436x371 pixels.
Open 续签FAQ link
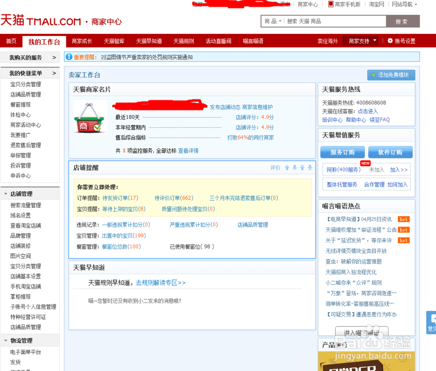click(x=380, y=120)
